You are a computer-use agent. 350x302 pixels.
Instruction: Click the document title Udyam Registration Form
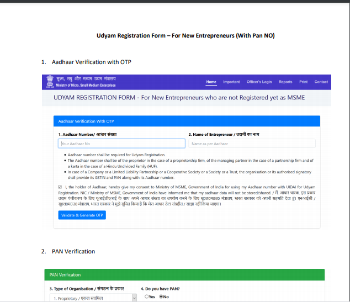[x=185, y=36]
